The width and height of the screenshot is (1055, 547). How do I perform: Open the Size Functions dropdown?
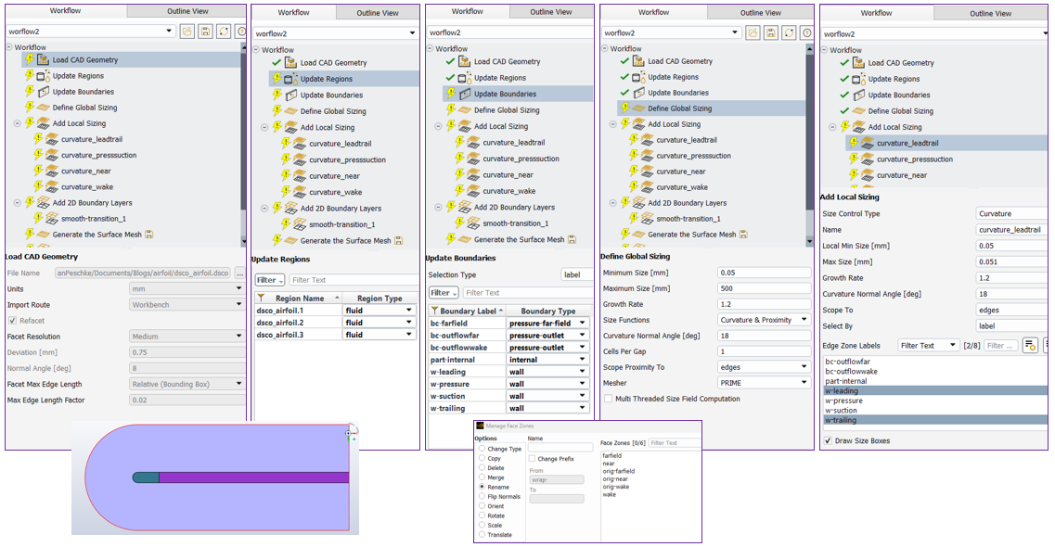[x=764, y=320]
